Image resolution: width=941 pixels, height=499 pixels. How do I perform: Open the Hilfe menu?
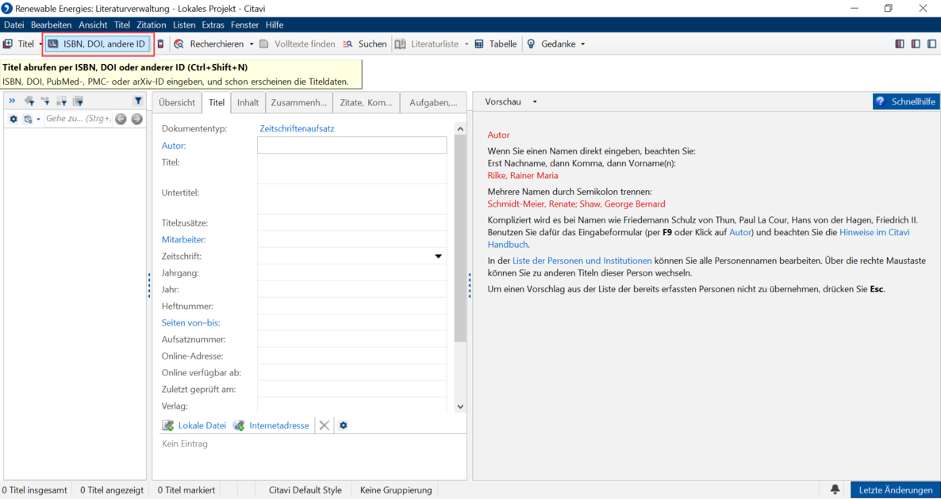point(275,25)
